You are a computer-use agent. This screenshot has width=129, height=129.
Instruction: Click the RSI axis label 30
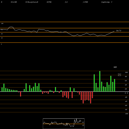click(2, 38)
